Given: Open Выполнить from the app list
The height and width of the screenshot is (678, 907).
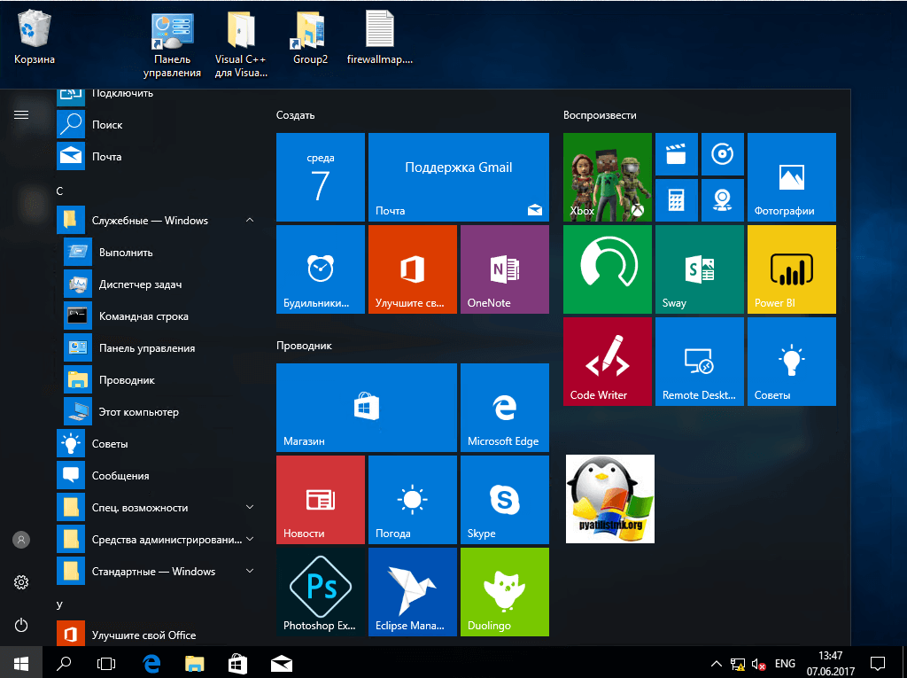Looking at the screenshot, I should coord(161,252).
